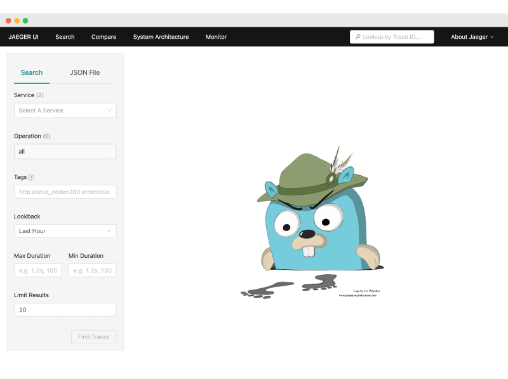Open the Compare page
Viewport: 508px width, 379px height.
point(104,37)
